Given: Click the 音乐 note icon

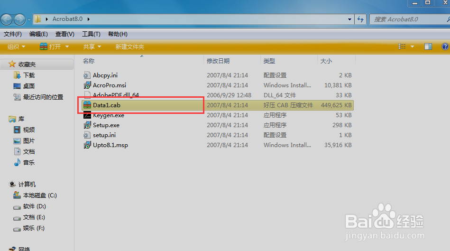Looking at the screenshot, I should point(17,162).
